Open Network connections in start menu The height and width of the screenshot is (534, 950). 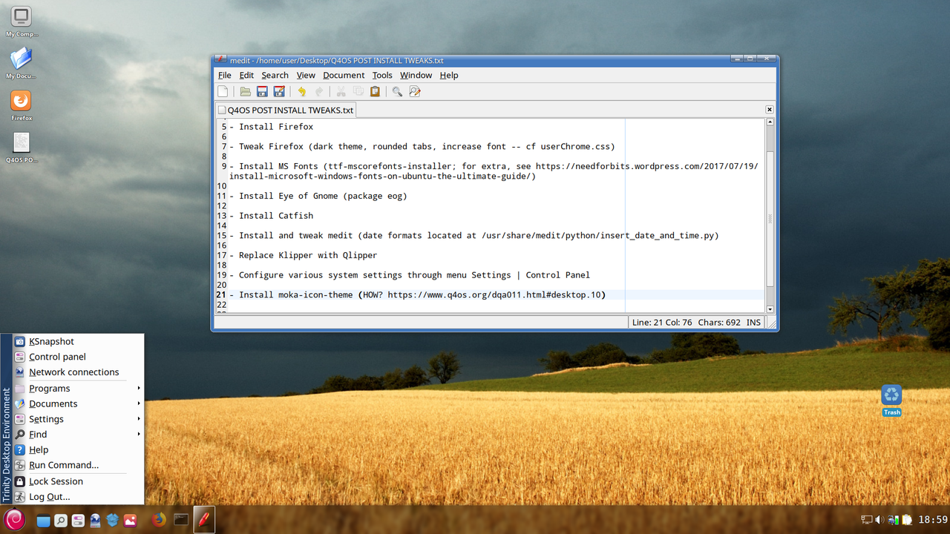click(x=79, y=372)
